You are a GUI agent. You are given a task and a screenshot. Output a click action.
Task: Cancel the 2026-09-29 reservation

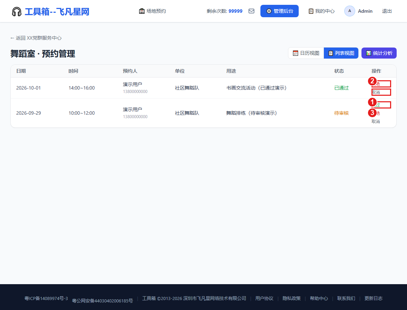tap(376, 122)
